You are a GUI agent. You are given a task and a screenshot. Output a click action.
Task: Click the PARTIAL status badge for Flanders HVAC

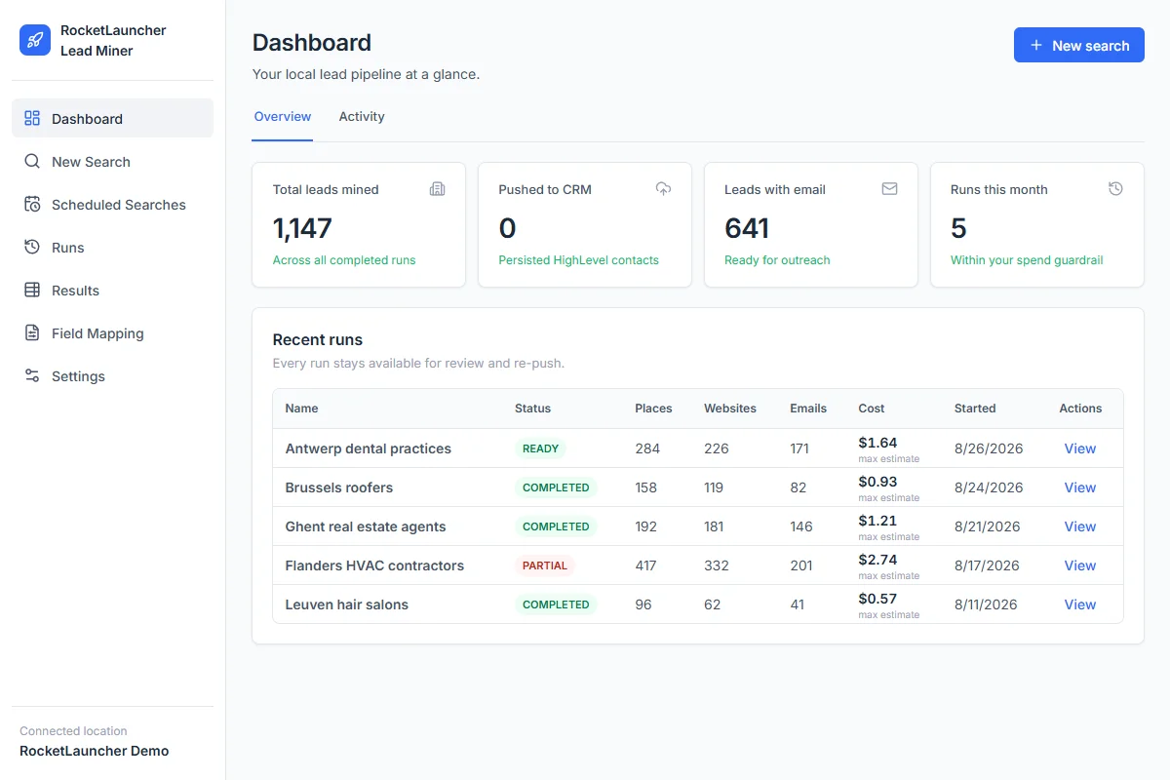click(545, 565)
